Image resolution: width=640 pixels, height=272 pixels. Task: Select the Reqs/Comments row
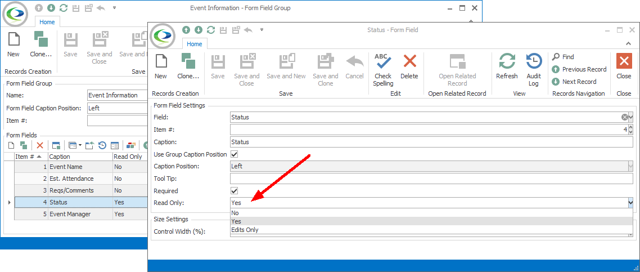(x=80, y=190)
